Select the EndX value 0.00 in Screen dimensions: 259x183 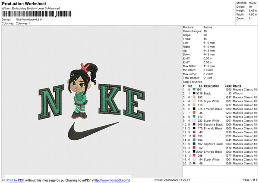click(208, 58)
